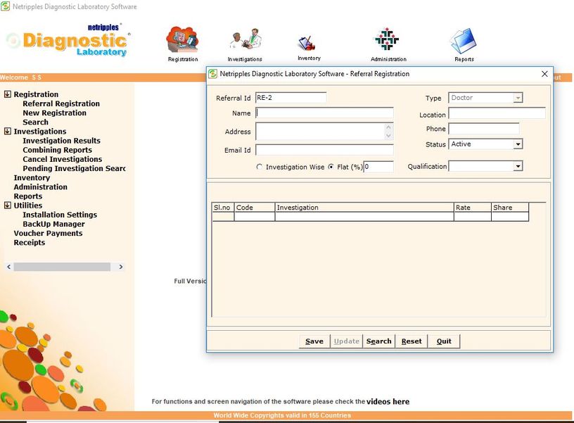Focus the Address text area
This screenshot has height=423, width=574.
coord(320,132)
